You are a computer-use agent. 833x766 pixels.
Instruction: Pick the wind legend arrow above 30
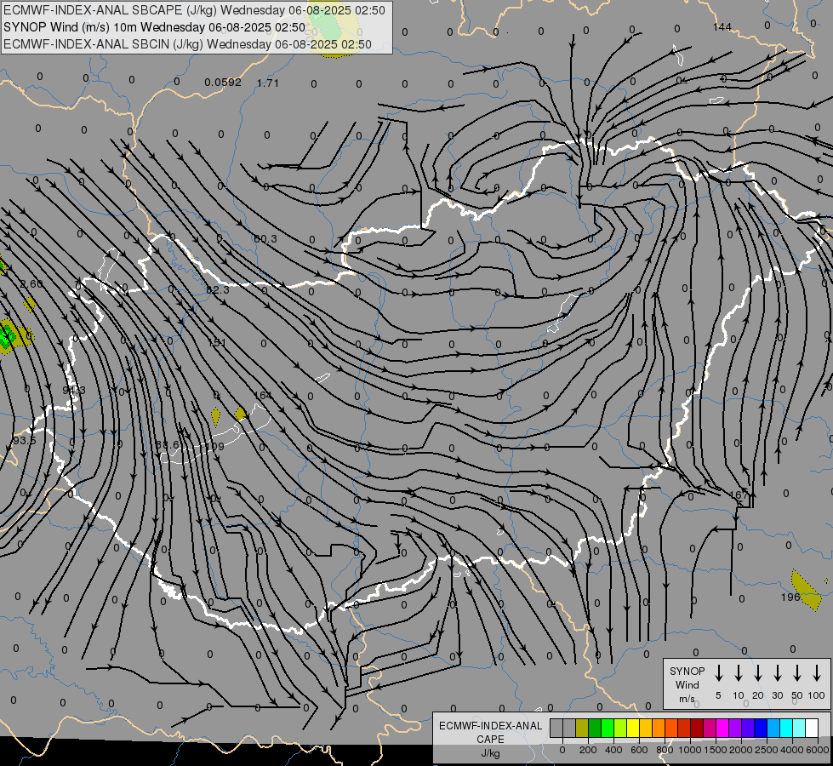coord(777,673)
